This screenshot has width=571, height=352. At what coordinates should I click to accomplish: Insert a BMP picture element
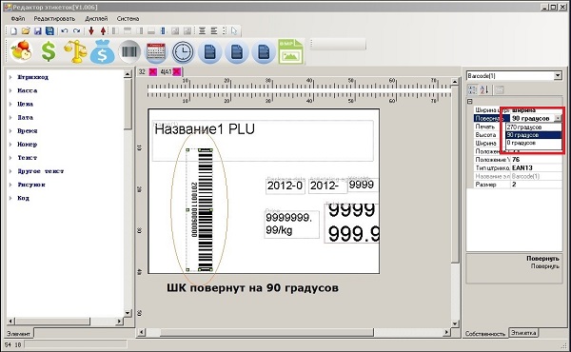pyautogui.click(x=290, y=51)
